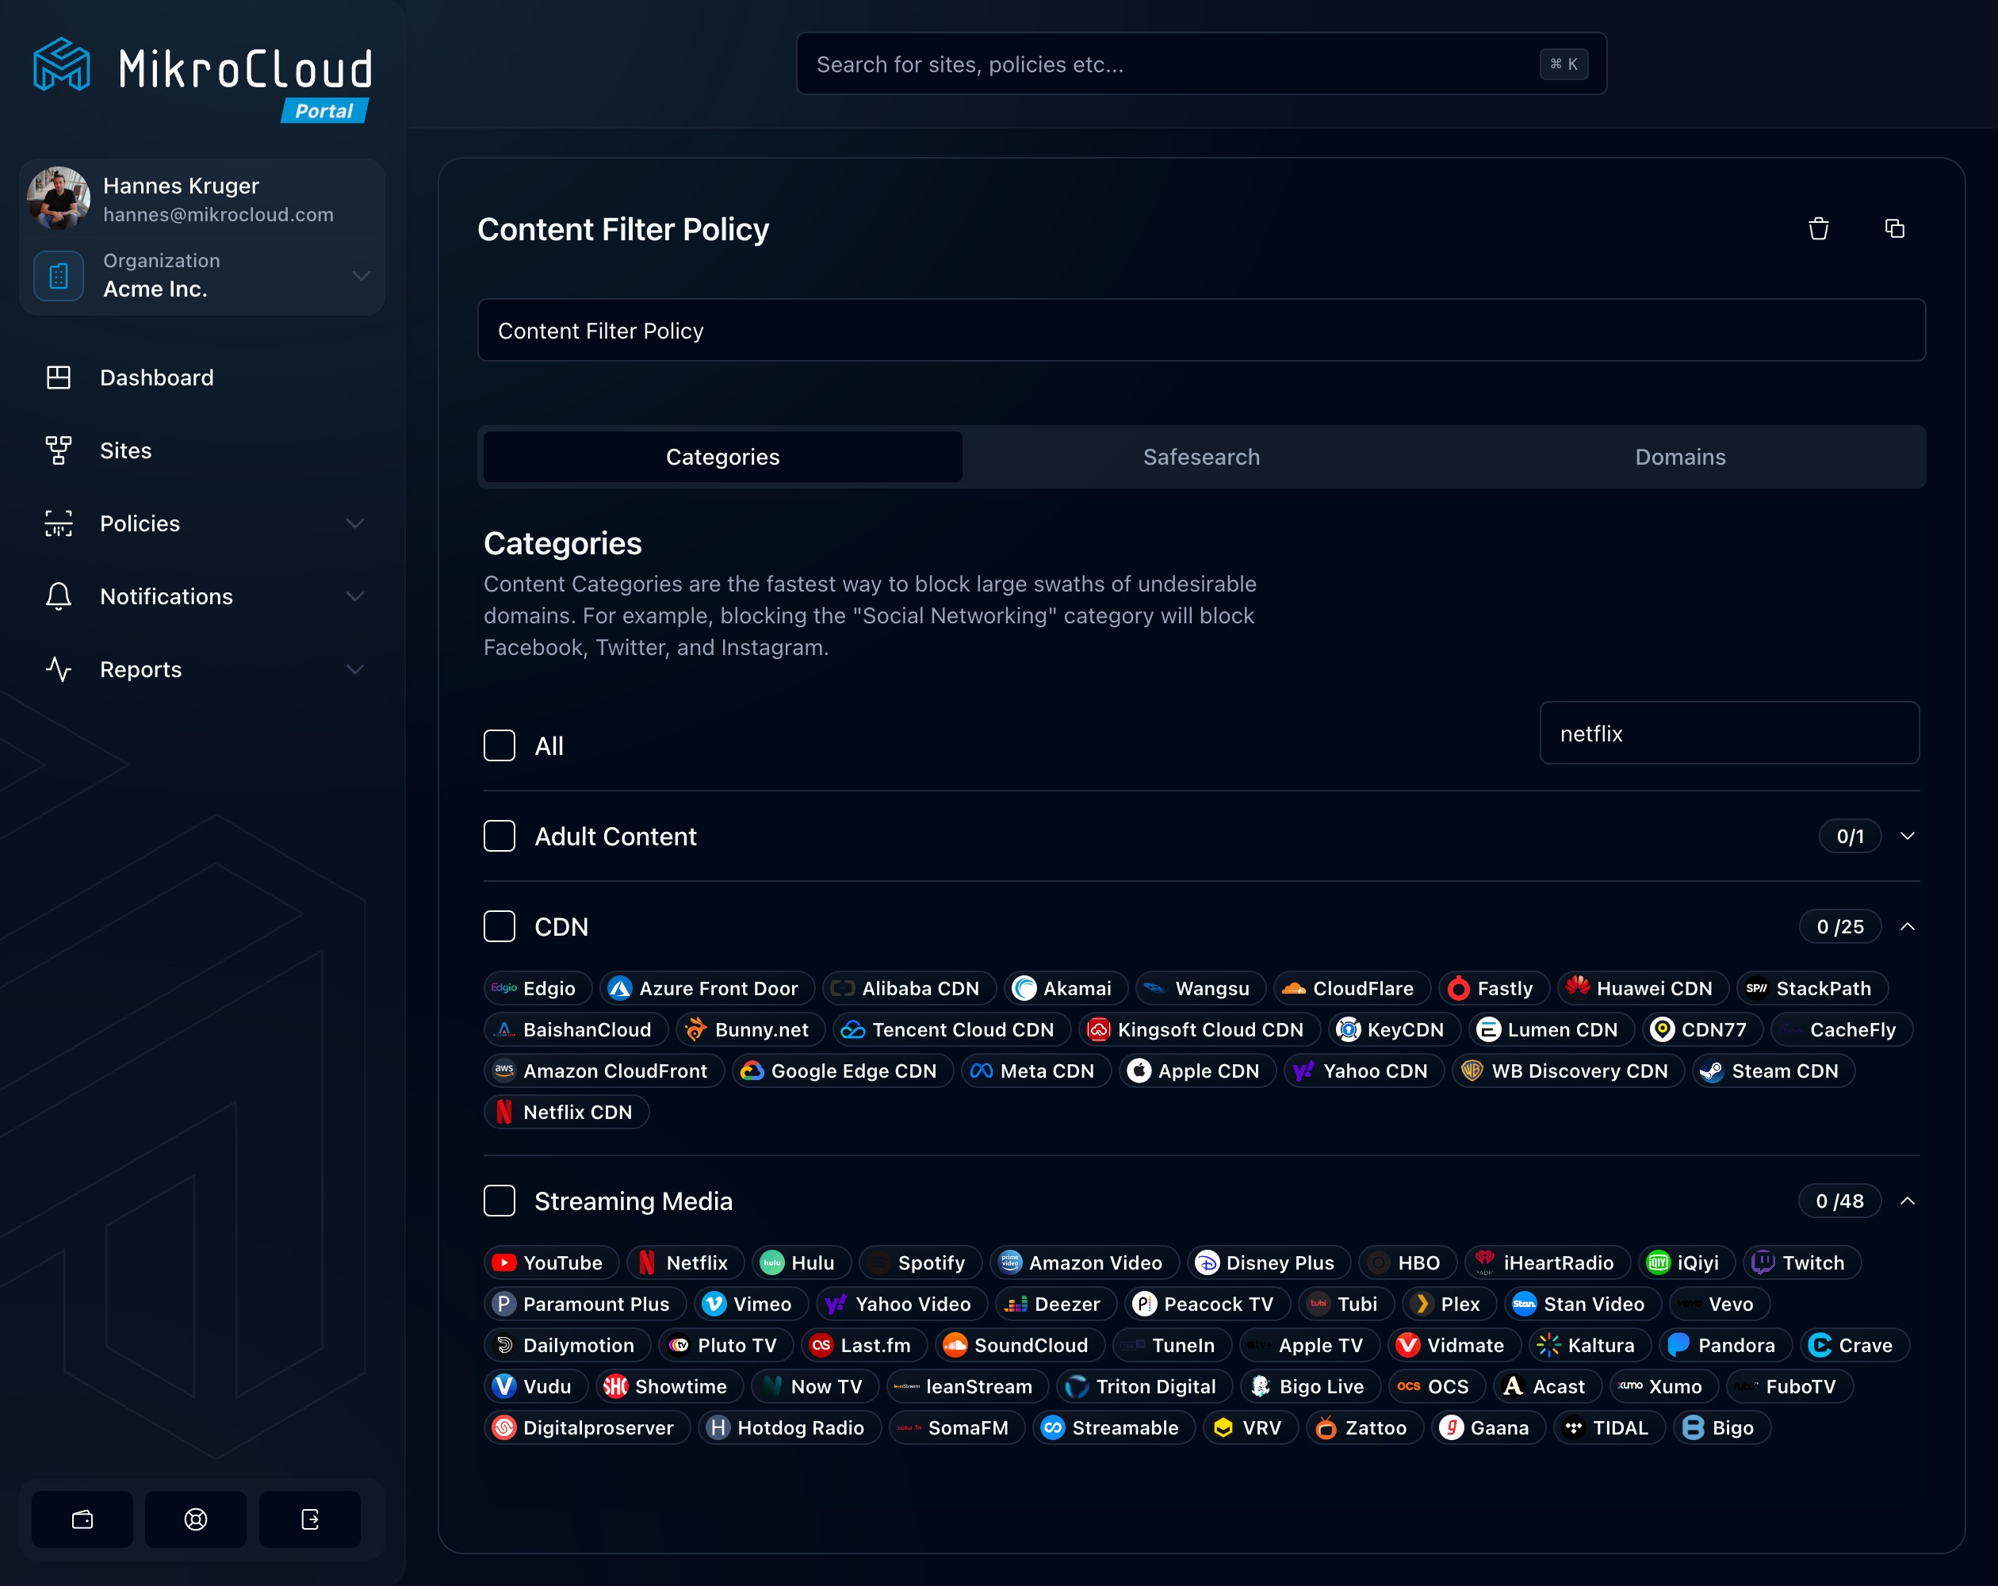Click the netflix search filter input field

[1727, 733]
